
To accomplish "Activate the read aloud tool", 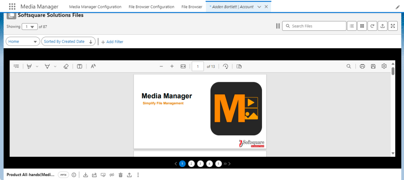I will click(x=93, y=66).
